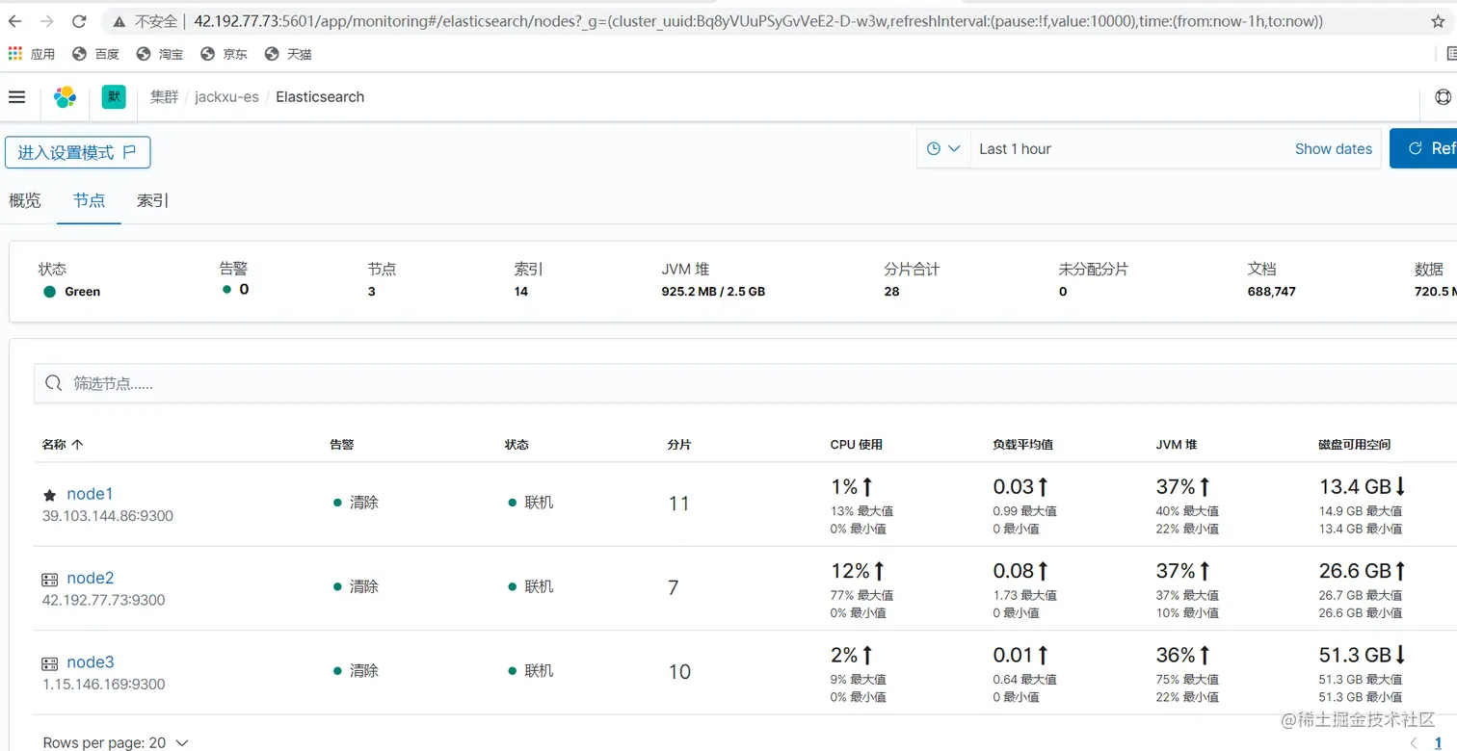Click node3 address 1.15.146.169:9300
This screenshot has height=751, width=1457.
coord(104,685)
